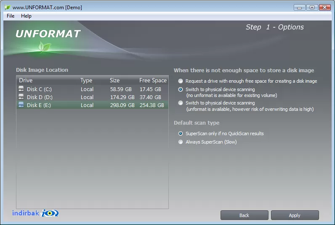Click the green leaf UNFORMAT logo
Viewport: 335px width, 225px height.
coord(44,47)
